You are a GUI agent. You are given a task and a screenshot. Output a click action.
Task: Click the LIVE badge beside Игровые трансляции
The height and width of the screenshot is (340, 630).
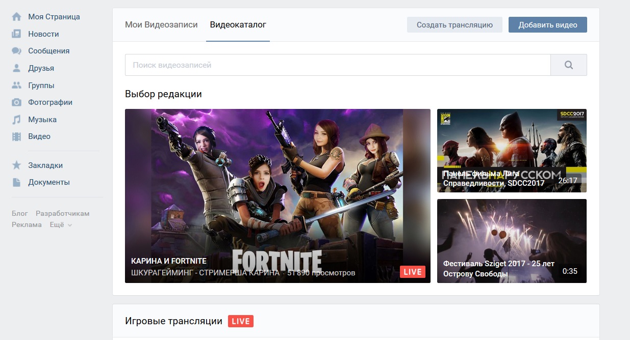point(241,321)
